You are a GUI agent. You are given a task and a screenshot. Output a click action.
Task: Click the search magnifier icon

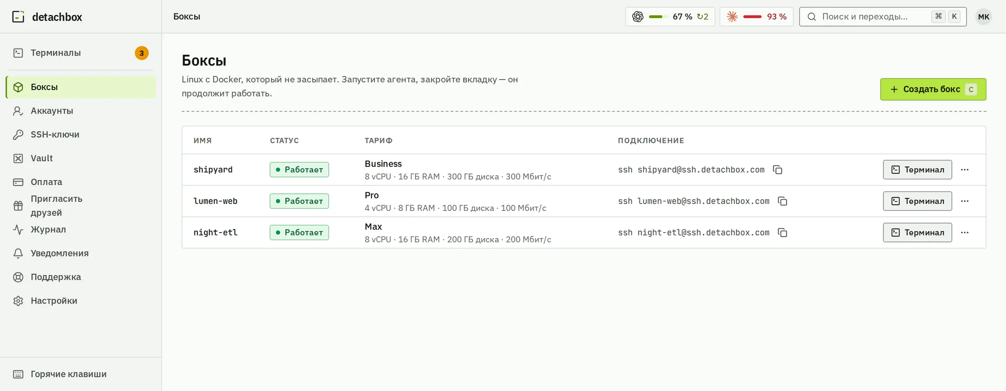pyautogui.click(x=812, y=17)
